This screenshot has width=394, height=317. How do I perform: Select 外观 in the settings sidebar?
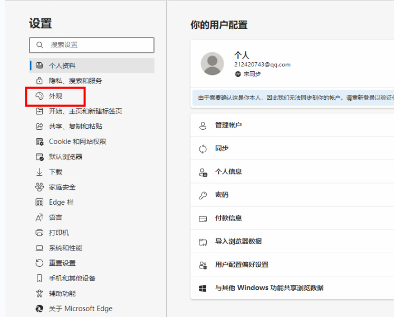pos(92,96)
